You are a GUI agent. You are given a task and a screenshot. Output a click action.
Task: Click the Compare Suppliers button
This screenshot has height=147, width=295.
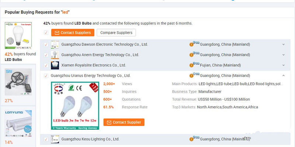[x=116, y=33]
